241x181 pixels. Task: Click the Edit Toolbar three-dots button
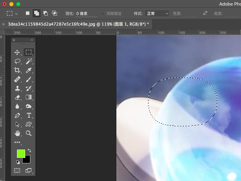tap(17, 142)
